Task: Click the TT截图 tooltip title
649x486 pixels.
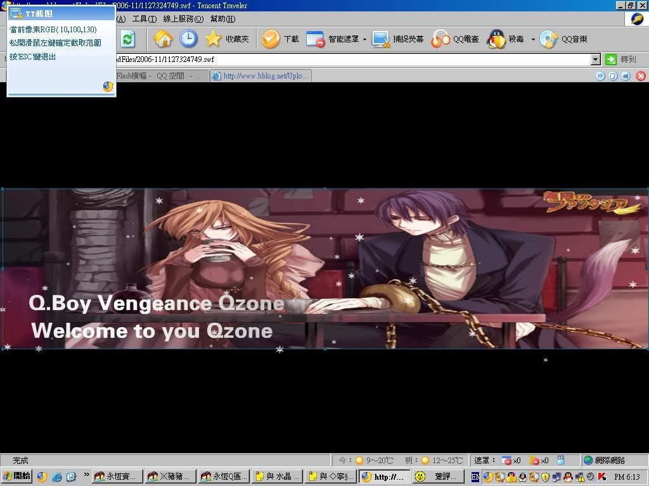Action: pos(39,14)
